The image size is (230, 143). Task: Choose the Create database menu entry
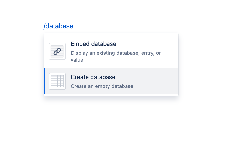tap(111, 81)
